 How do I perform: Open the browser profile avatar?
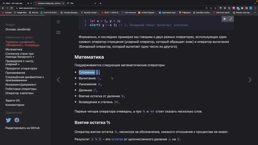click(251, 8)
